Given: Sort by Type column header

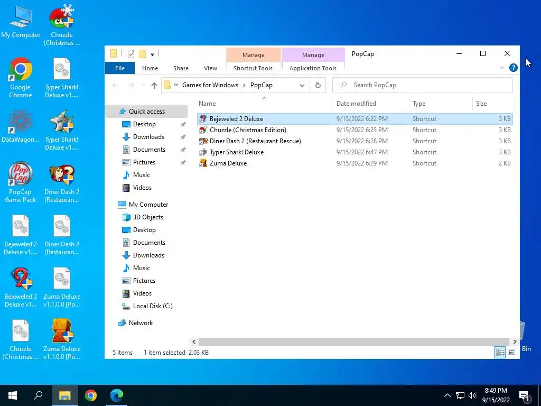Looking at the screenshot, I should [x=441, y=103].
